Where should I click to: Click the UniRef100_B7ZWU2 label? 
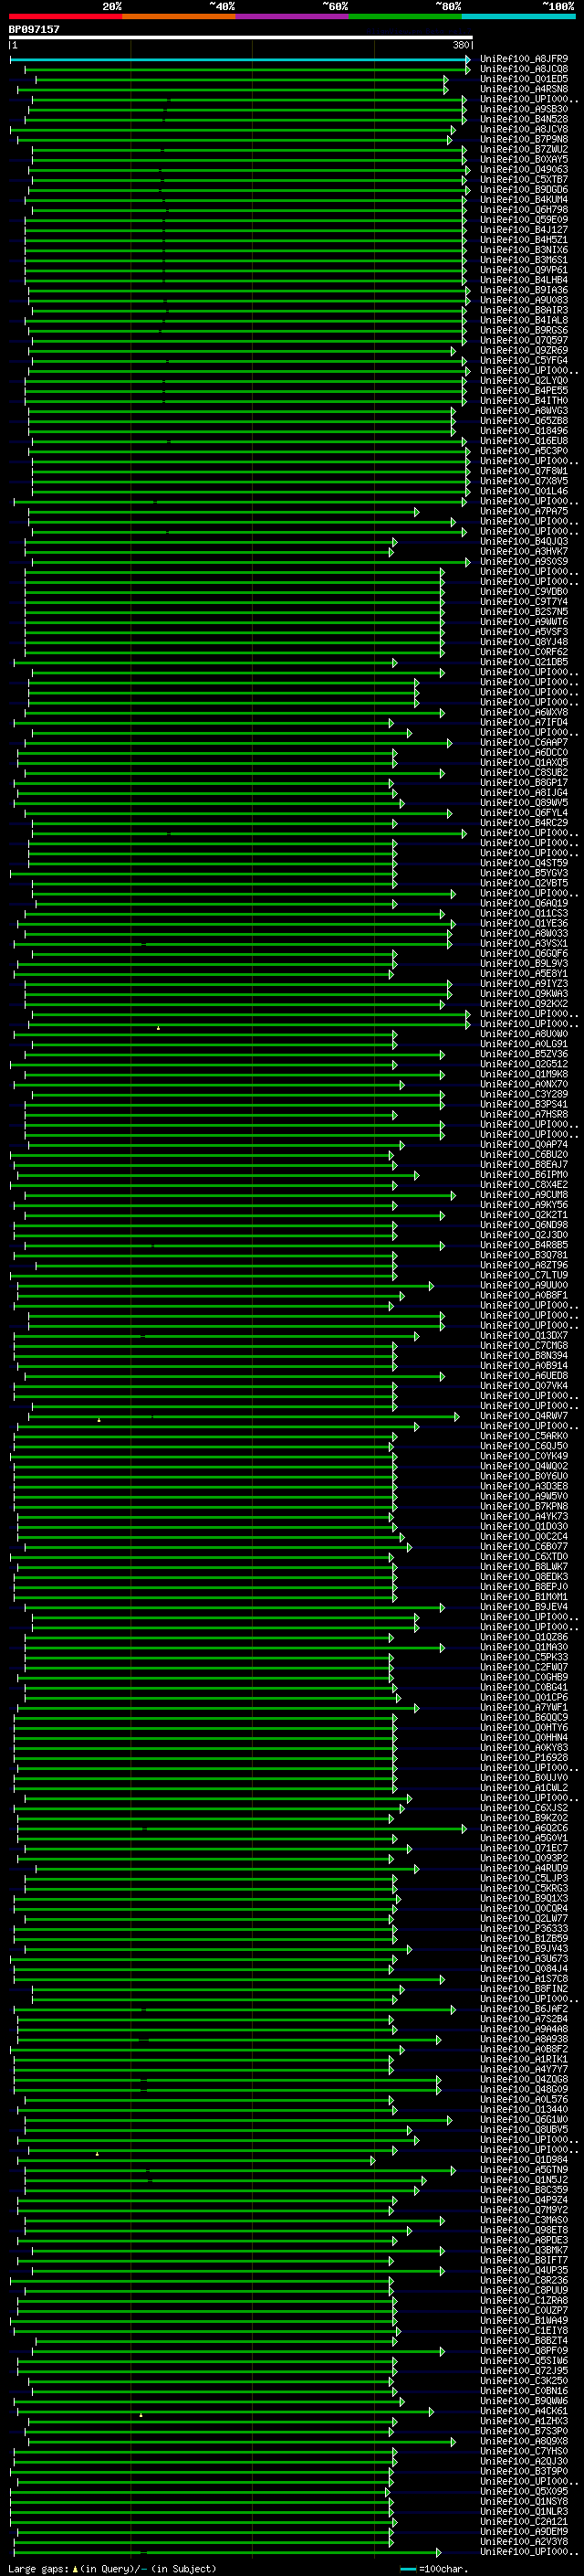(x=524, y=149)
